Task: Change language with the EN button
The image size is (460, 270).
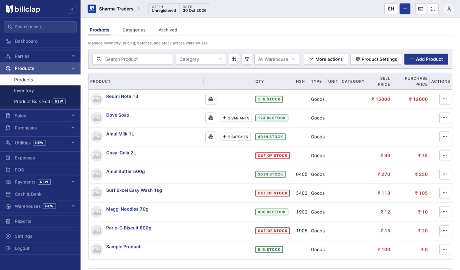Action: point(391,9)
